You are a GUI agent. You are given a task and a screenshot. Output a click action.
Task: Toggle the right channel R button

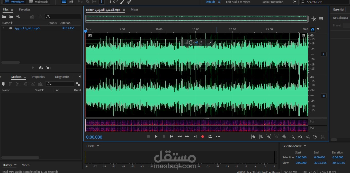[324, 96]
